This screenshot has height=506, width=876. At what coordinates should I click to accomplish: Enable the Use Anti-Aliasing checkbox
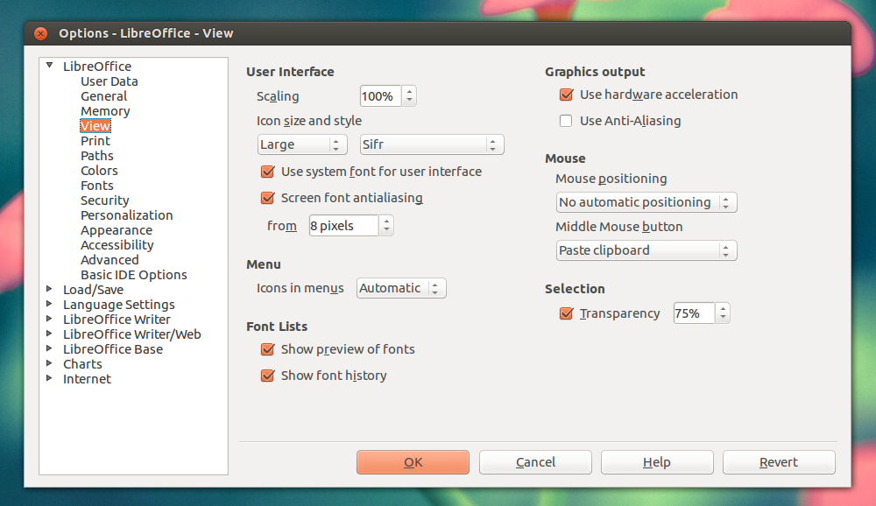pos(566,121)
